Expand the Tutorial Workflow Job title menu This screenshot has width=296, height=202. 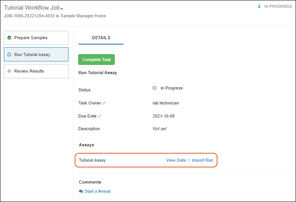tap(32, 8)
